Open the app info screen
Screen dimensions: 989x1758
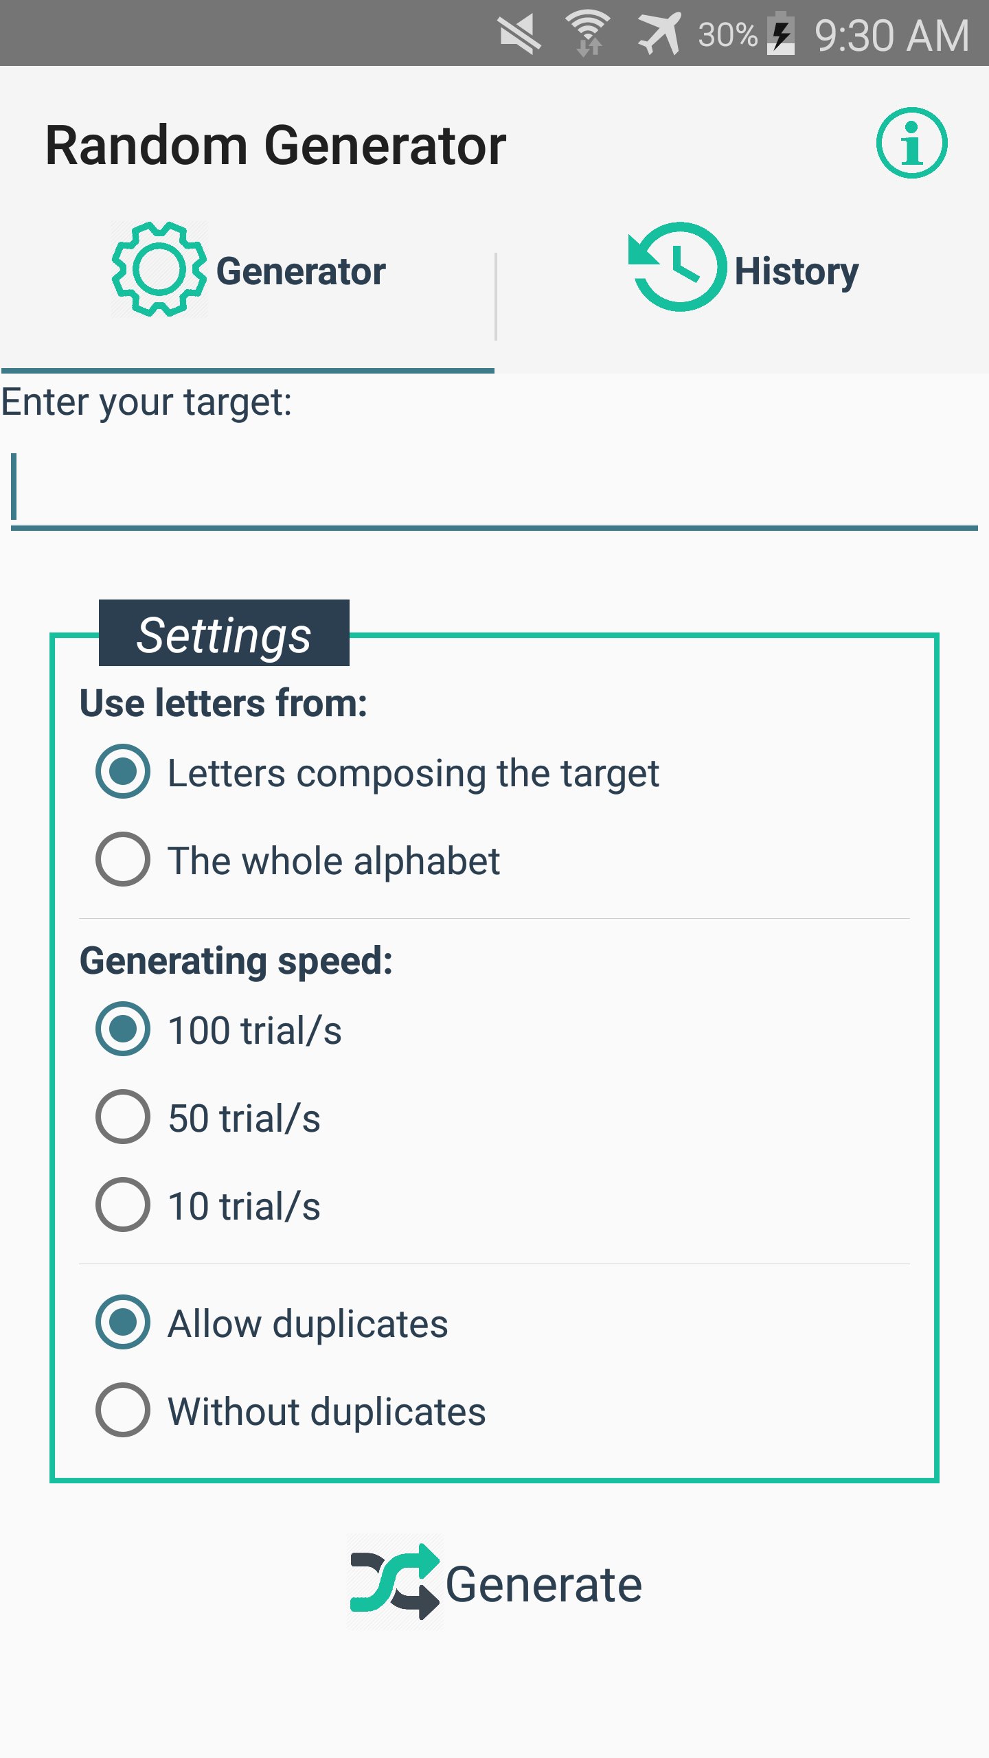coord(911,143)
